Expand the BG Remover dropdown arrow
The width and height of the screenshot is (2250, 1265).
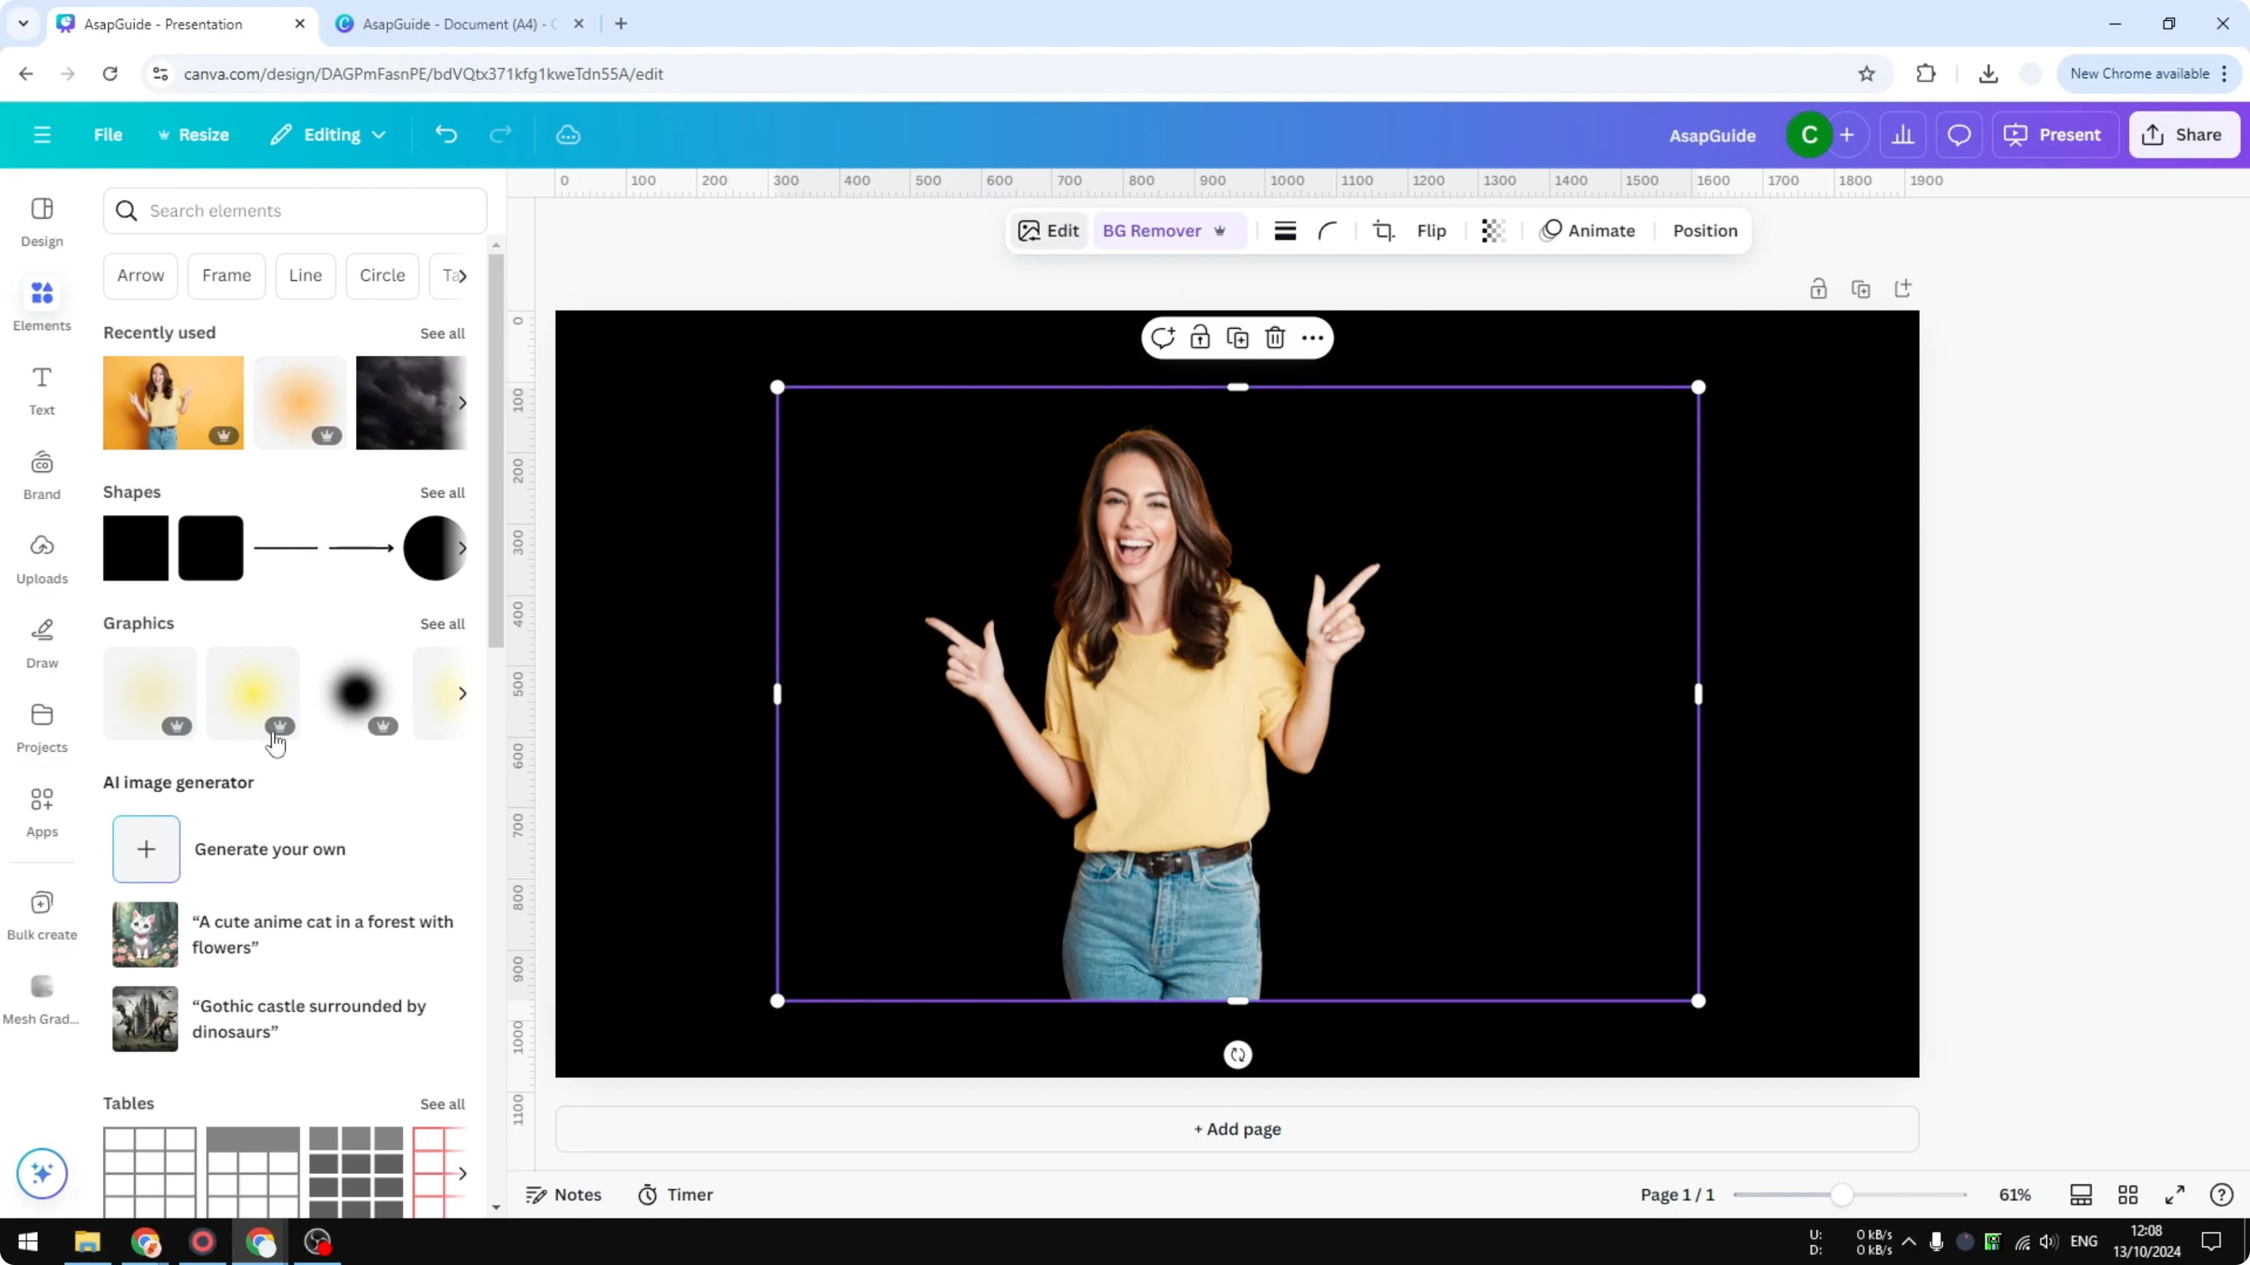click(x=1220, y=230)
